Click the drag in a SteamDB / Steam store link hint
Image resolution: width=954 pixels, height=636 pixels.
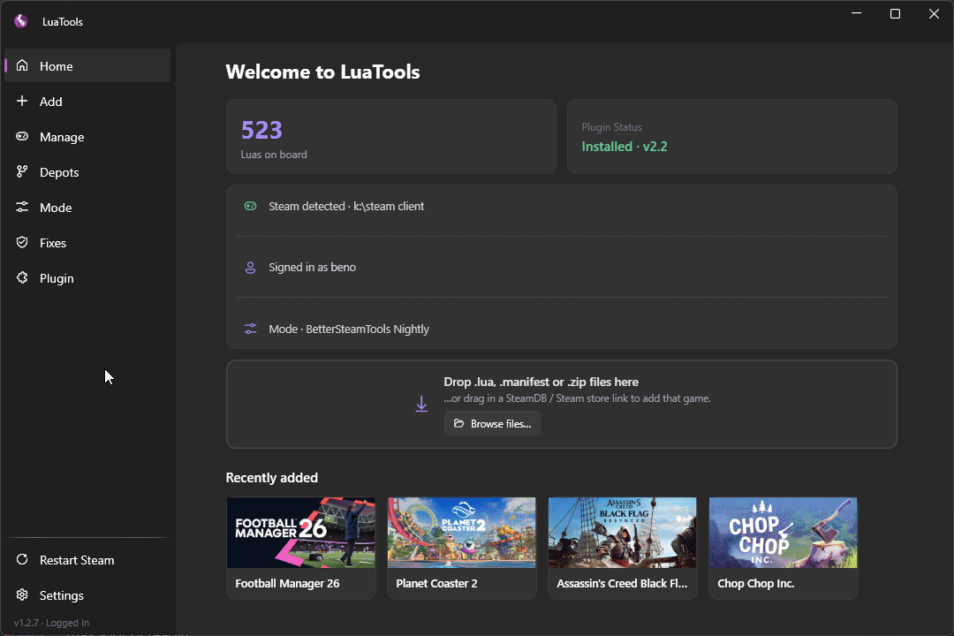point(577,398)
